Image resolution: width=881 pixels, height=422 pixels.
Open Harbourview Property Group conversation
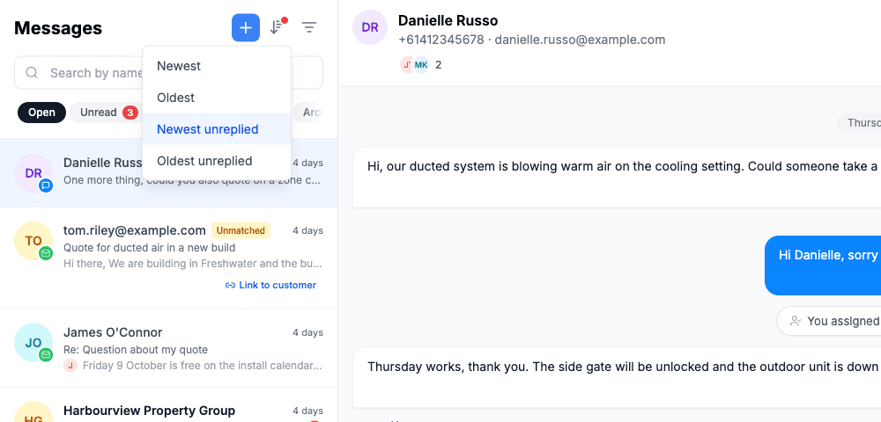(x=168, y=405)
